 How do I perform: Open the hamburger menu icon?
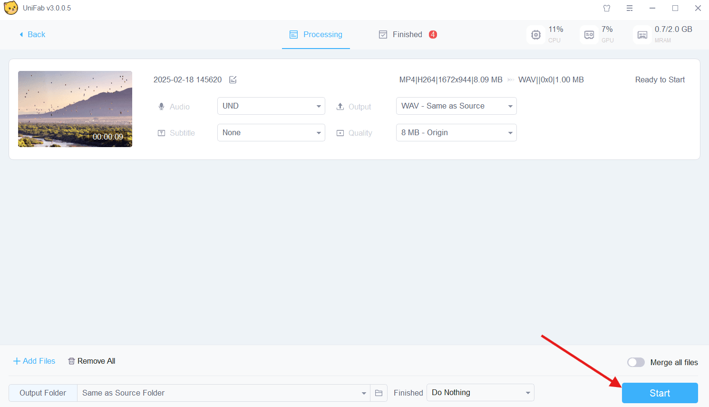pos(630,8)
